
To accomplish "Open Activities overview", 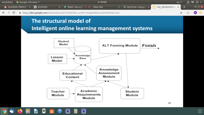I will click(7, 2).
